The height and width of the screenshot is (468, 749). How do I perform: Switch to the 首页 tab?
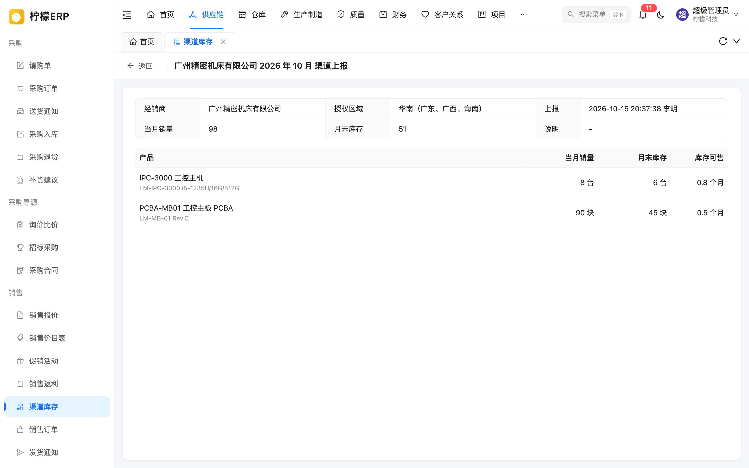coord(142,42)
